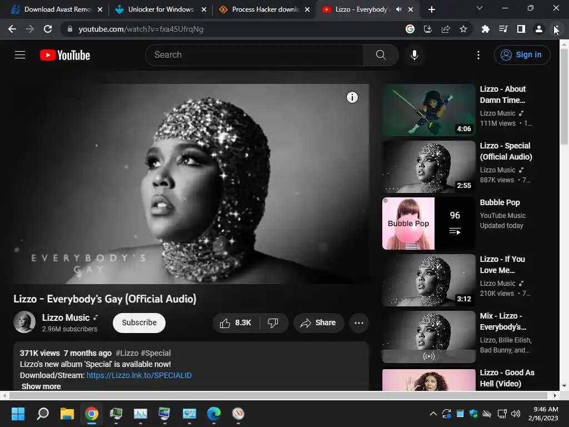This screenshot has width=569, height=427.
Task: View site information lock icon
Action: (70, 29)
